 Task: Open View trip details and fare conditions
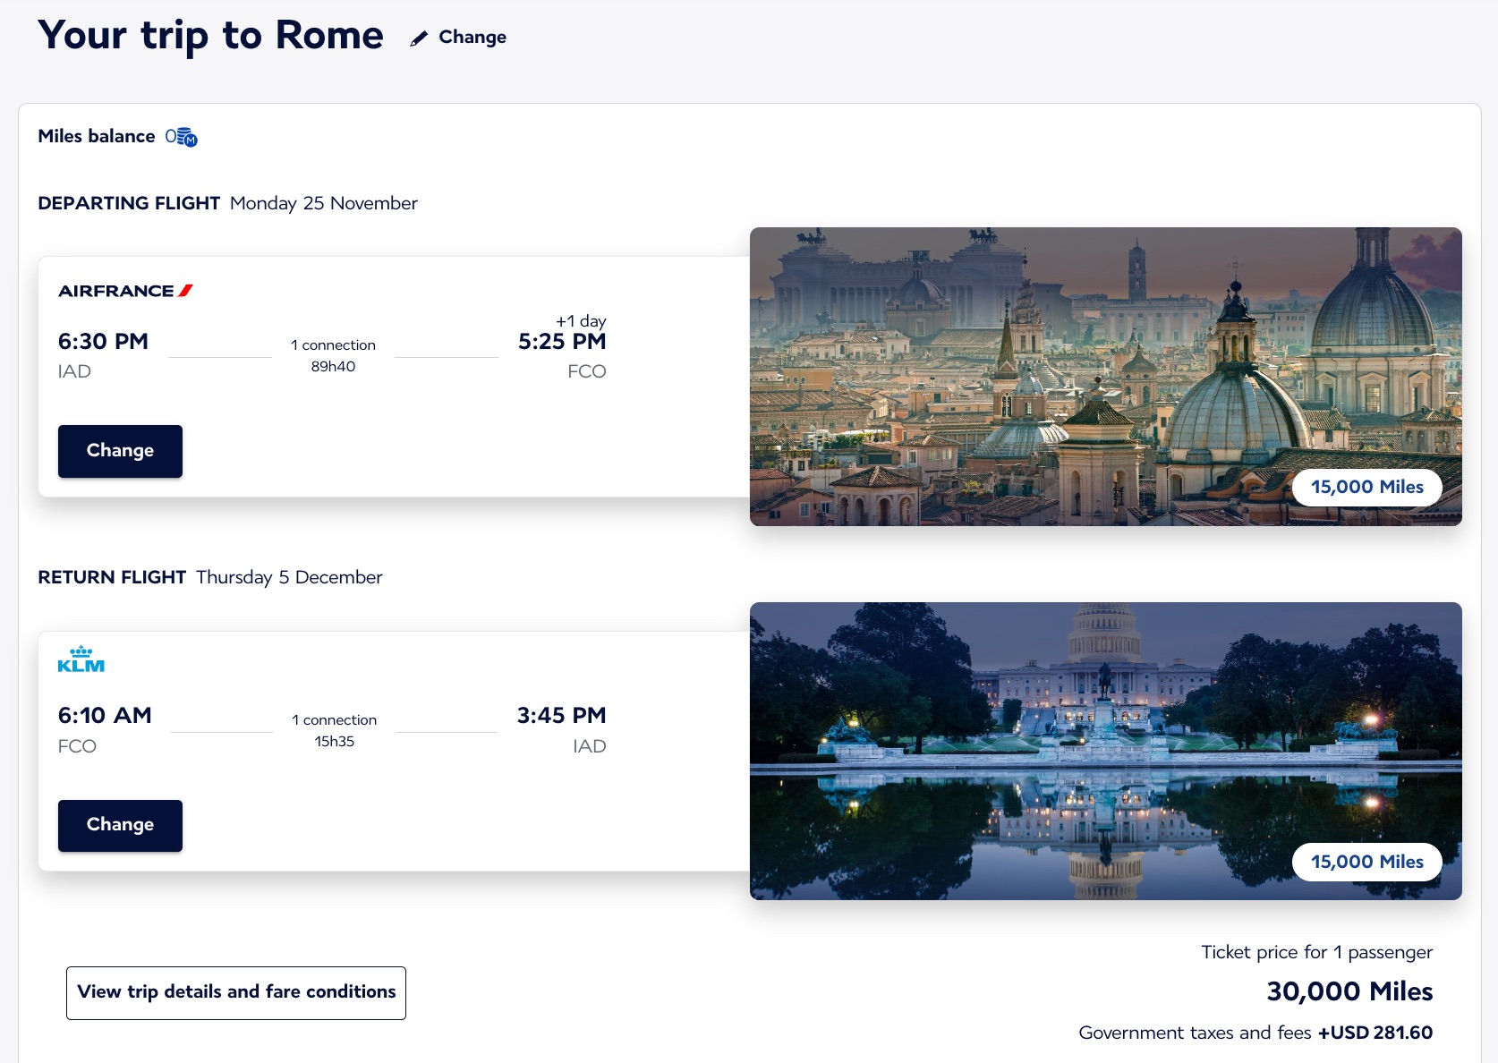point(236,992)
